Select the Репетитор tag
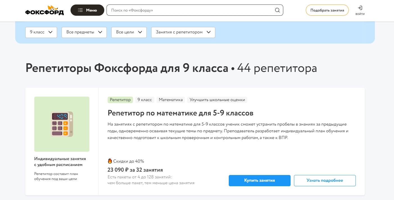The width and height of the screenshot is (394, 200). point(120,100)
